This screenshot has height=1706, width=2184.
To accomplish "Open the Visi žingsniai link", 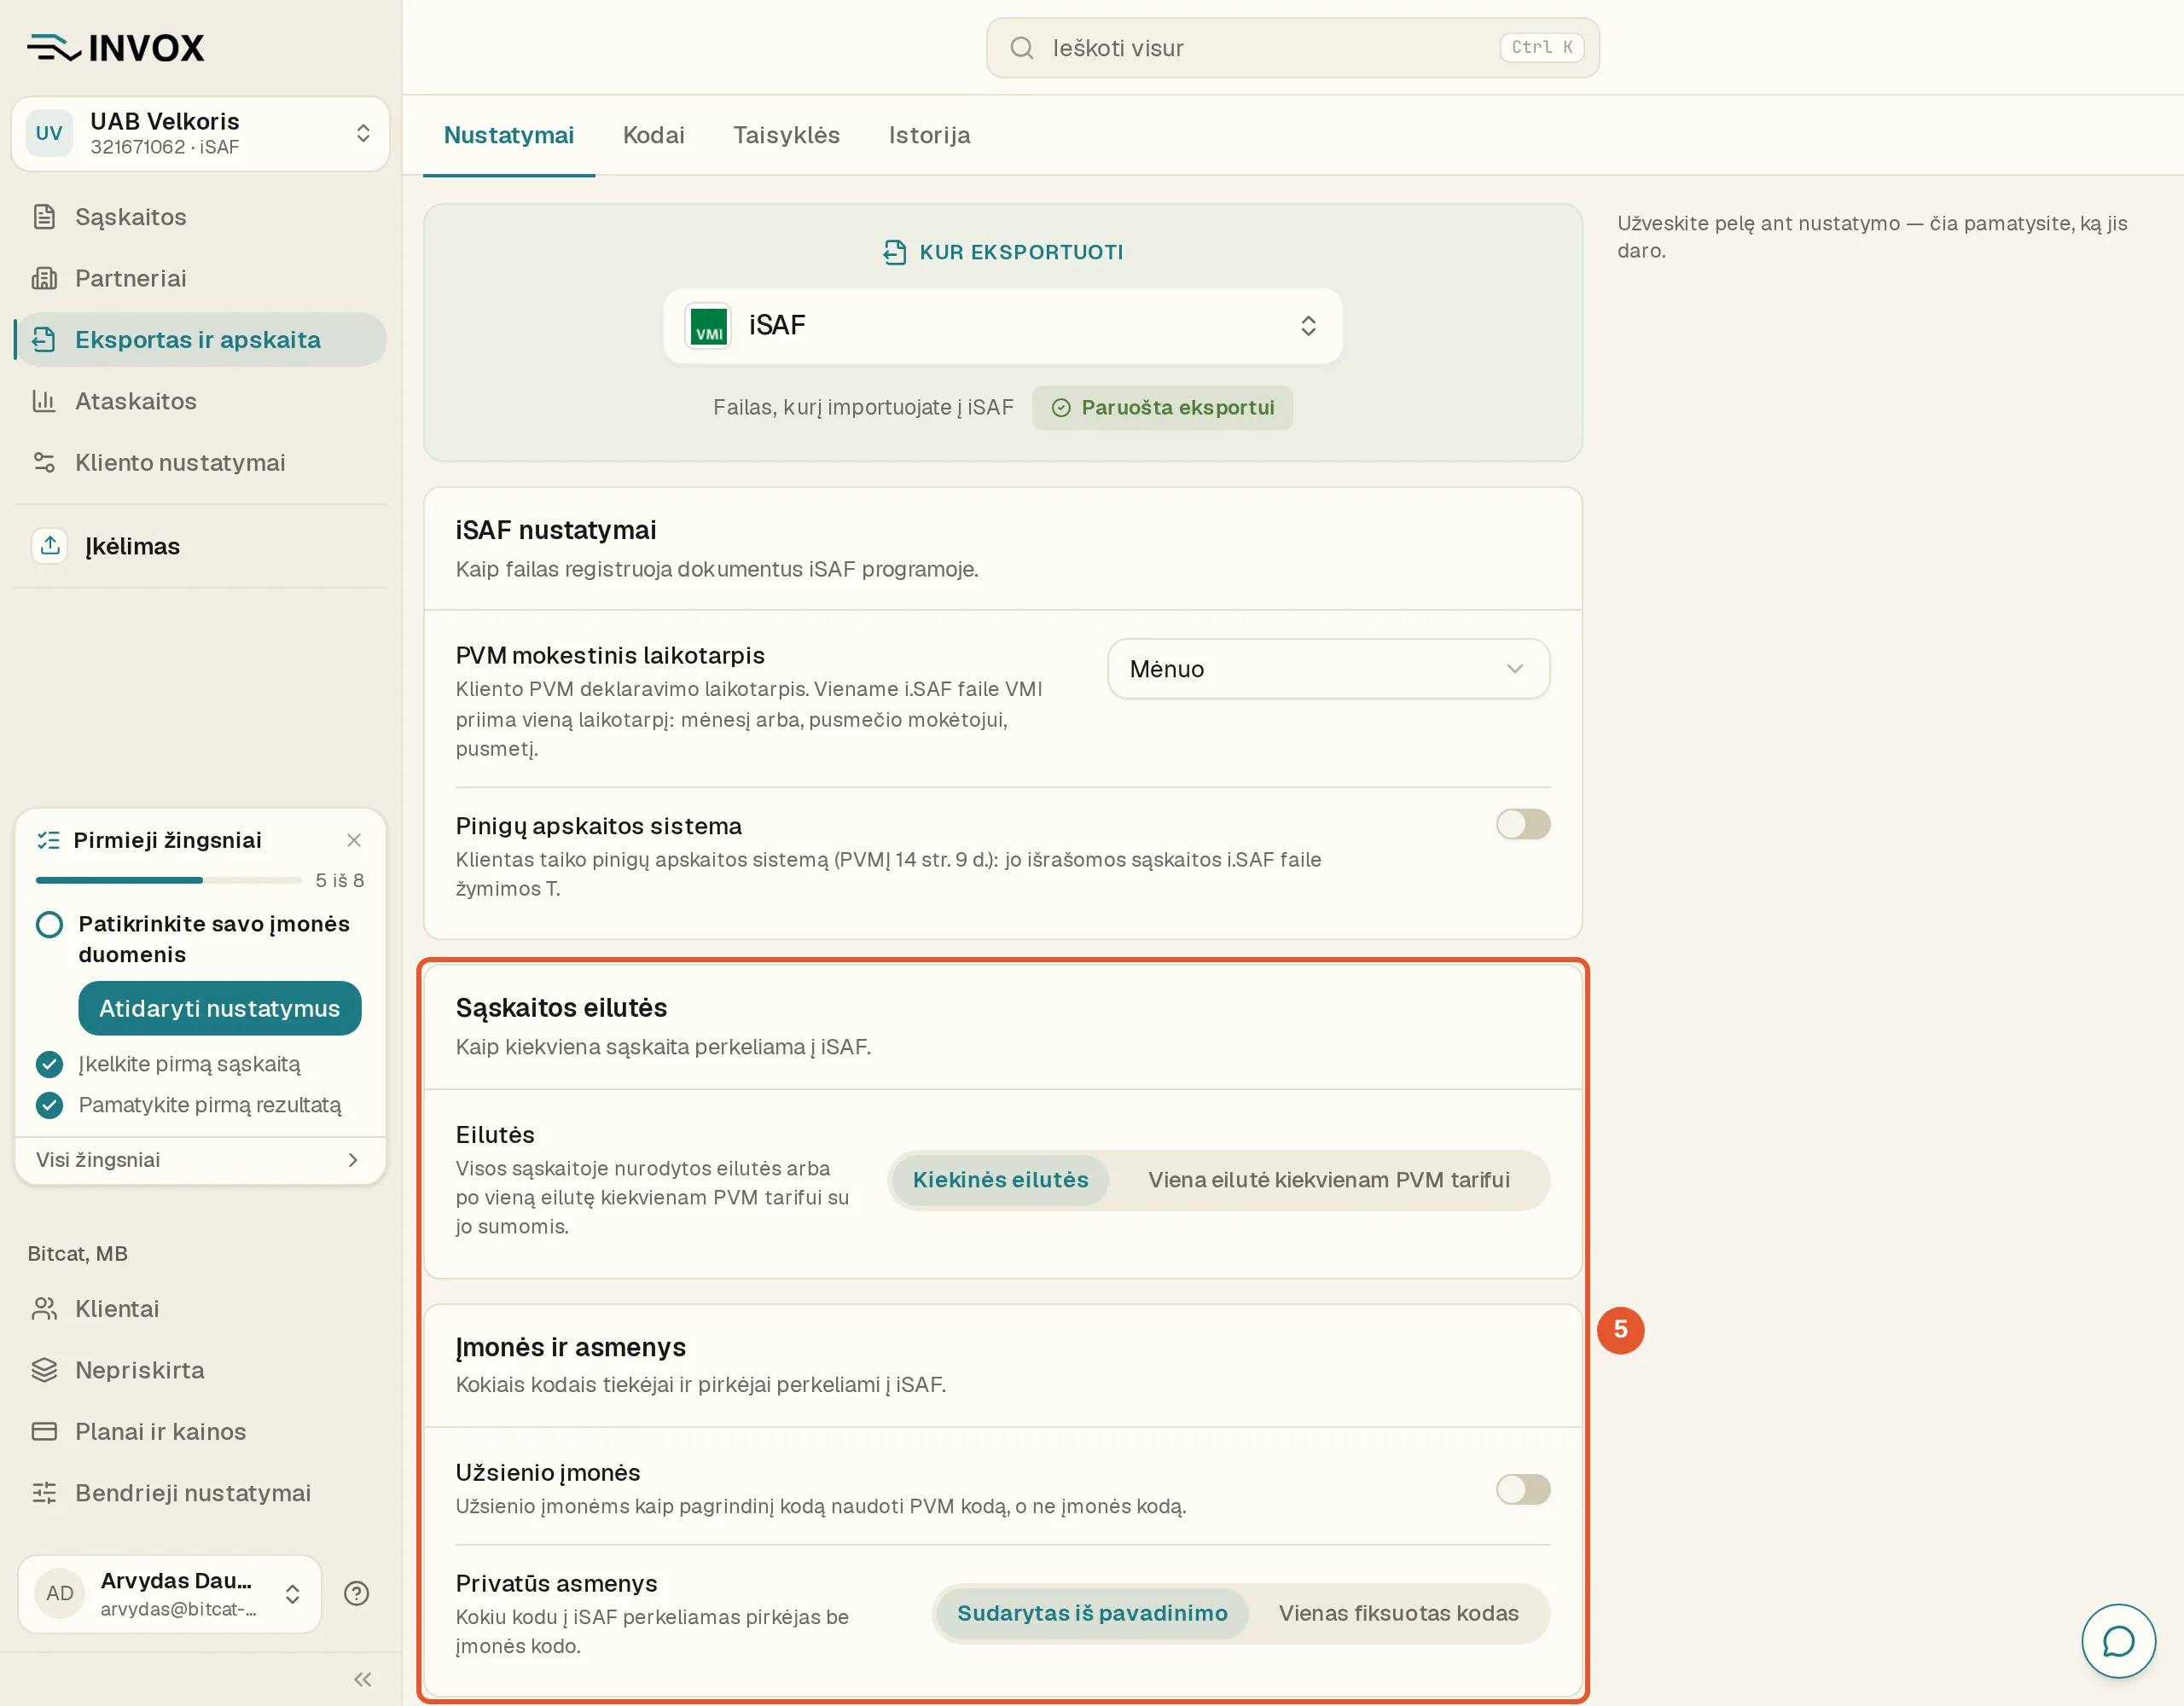I will pyautogui.click(x=200, y=1160).
